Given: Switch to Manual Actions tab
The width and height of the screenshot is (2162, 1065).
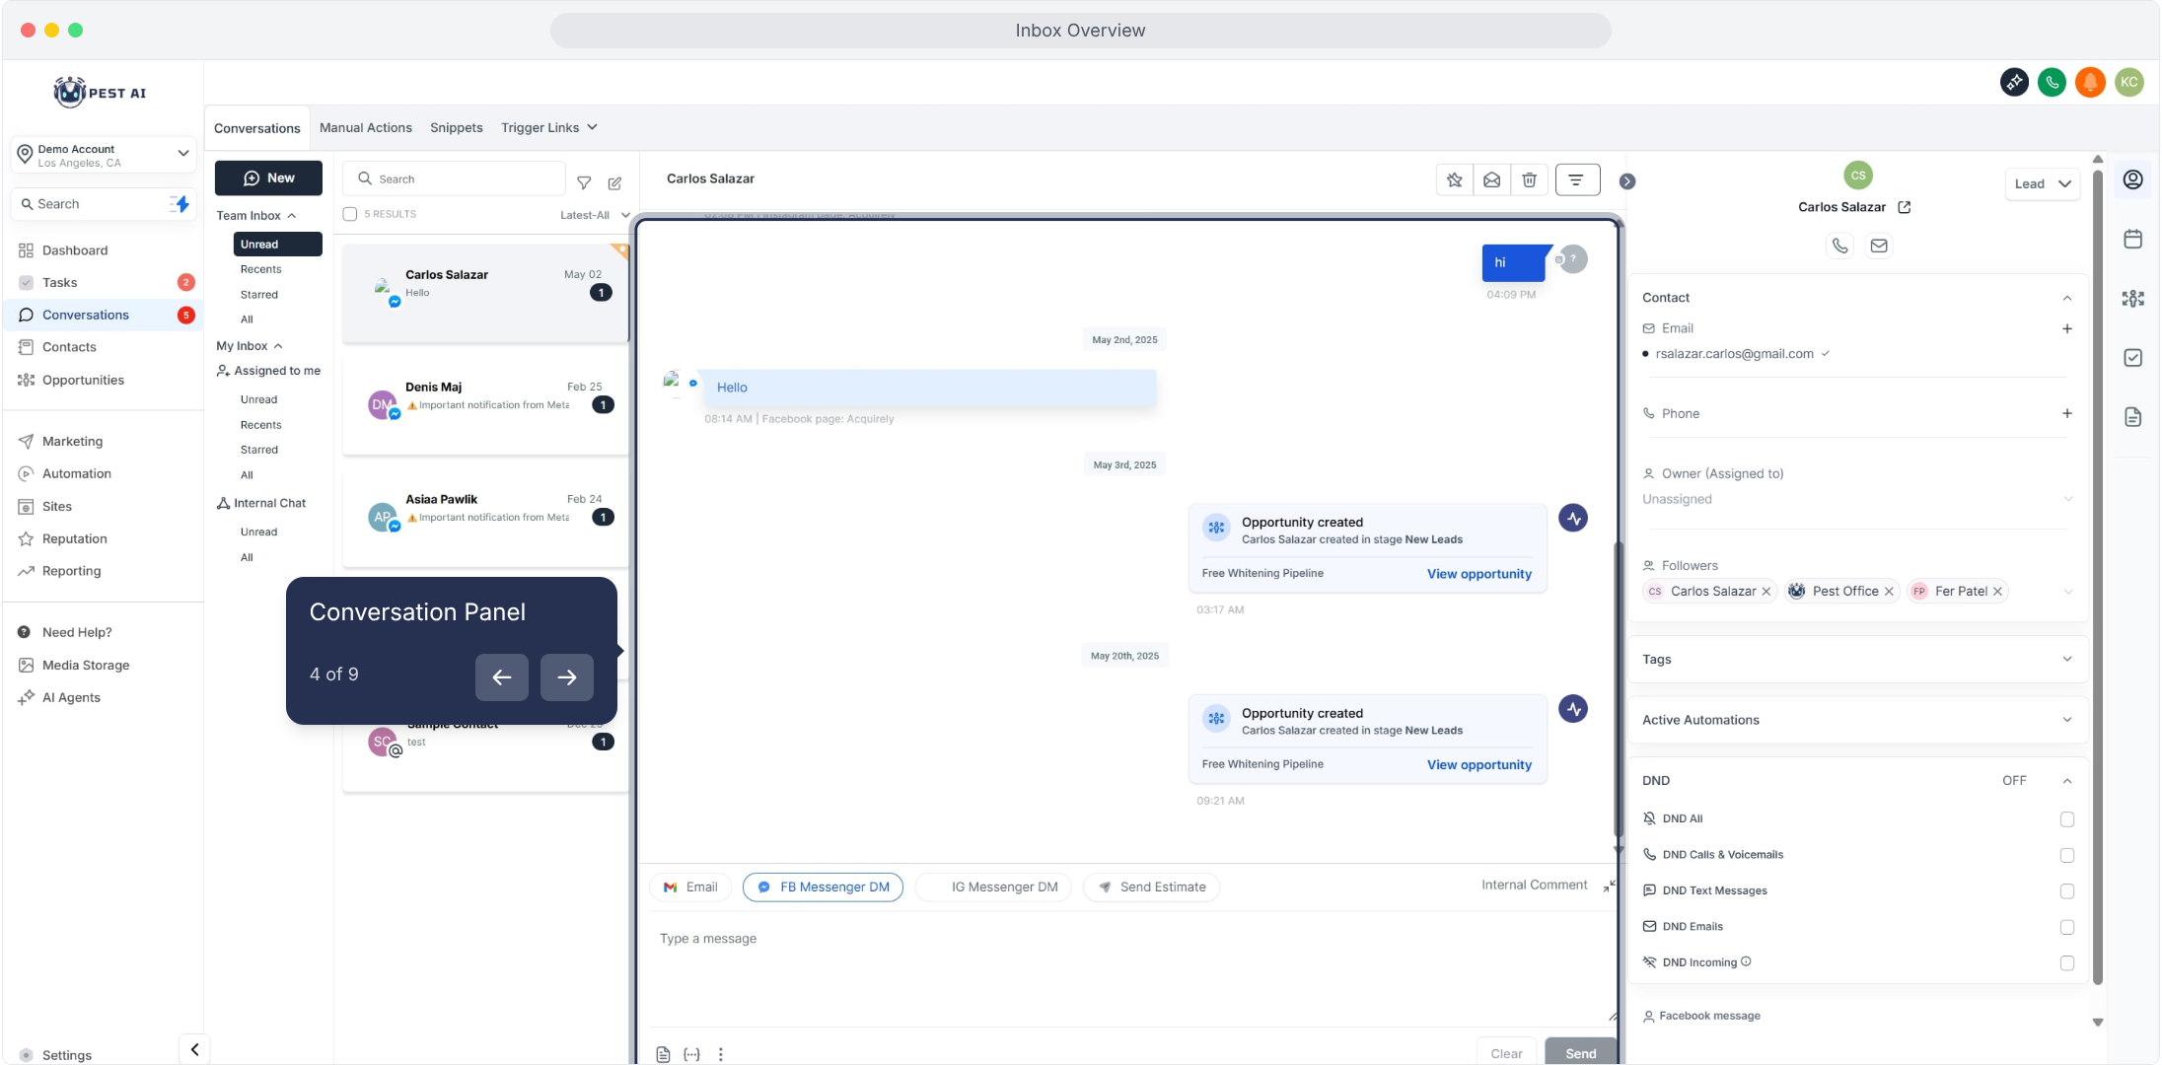Looking at the screenshot, I should click(x=366, y=127).
